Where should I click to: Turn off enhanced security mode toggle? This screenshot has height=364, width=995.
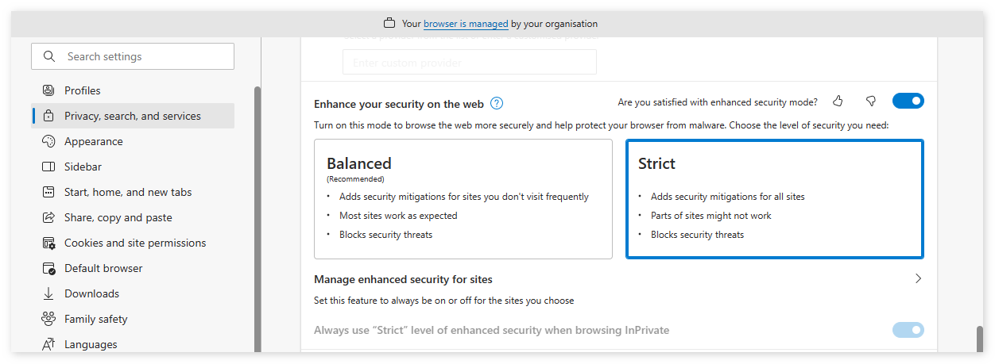(x=908, y=102)
